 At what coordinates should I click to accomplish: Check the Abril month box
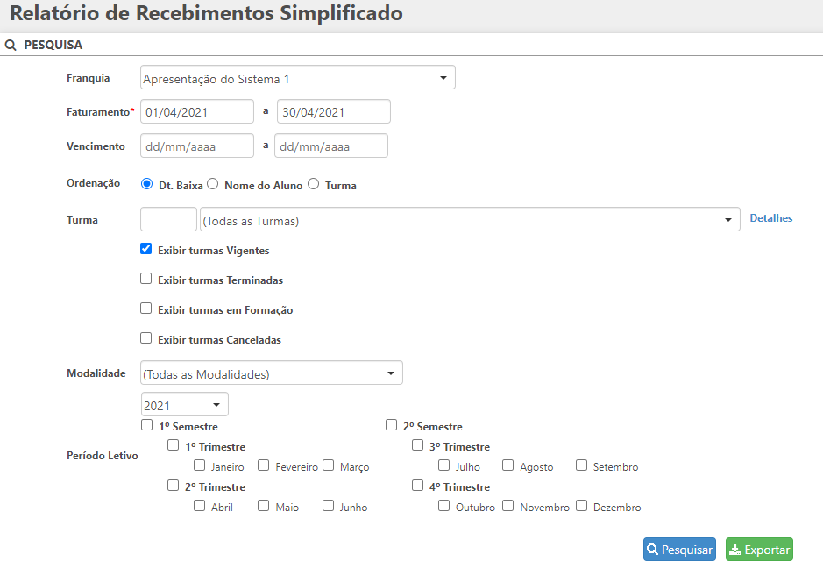200,506
